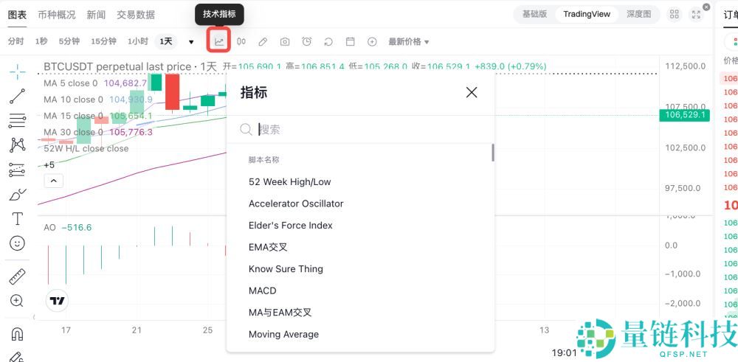The image size is (738, 362).
Task: Take a chart snapshot with camera icon
Action: [x=285, y=41]
